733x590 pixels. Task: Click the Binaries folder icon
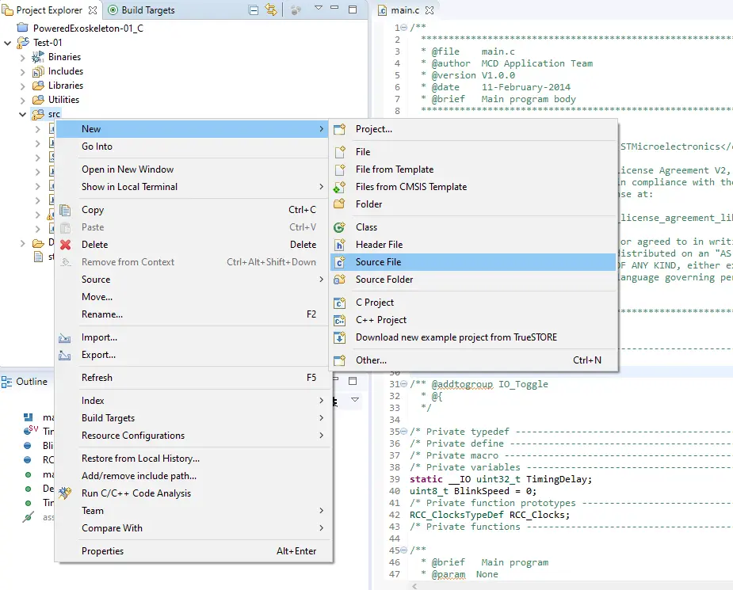coord(38,57)
